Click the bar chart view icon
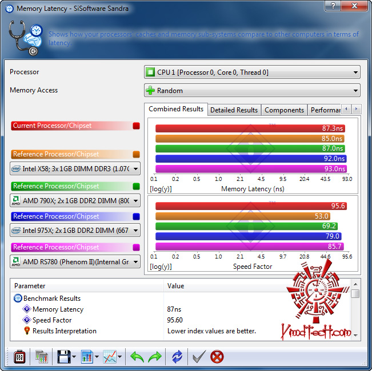The width and height of the screenshot is (372, 371). [x=87, y=357]
